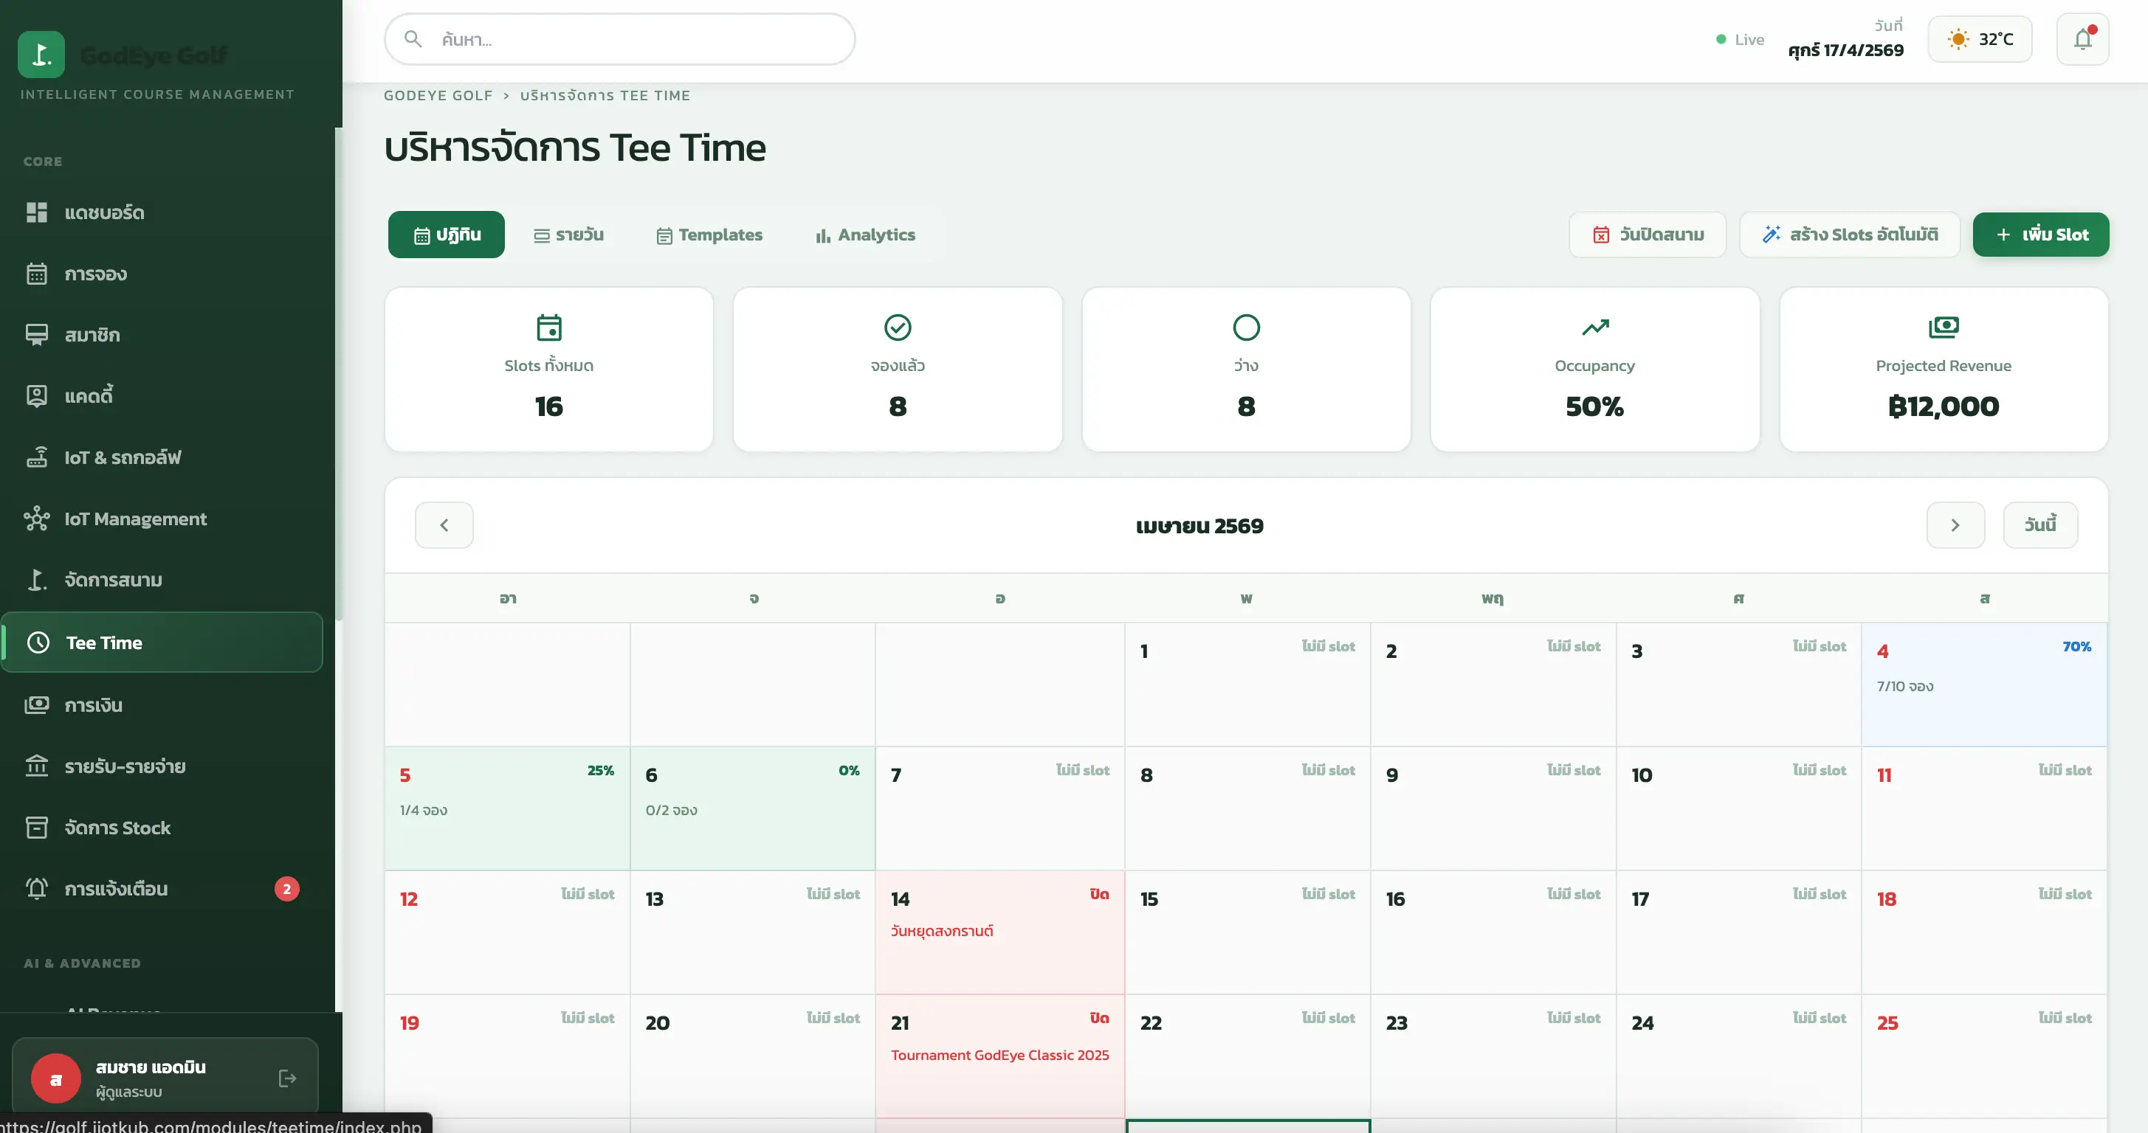Select the daily list view tab
2148x1133 pixels.
(x=570, y=235)
